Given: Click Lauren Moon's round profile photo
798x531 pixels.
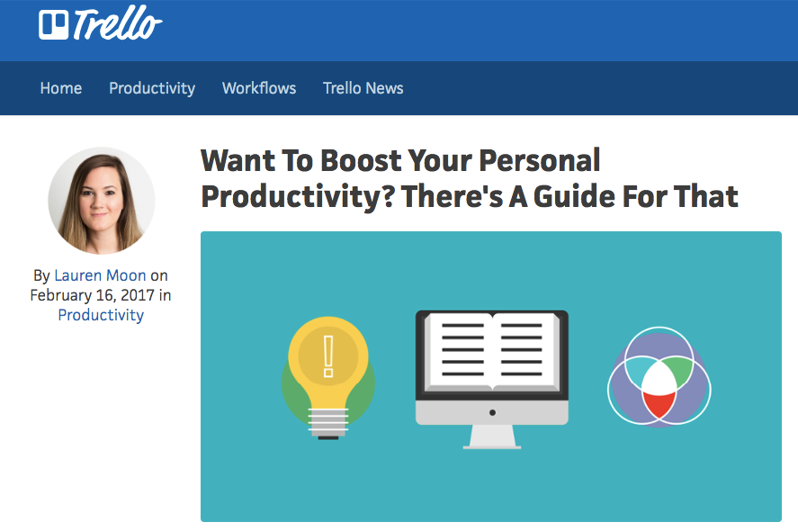Looking at the screenshot, I should click(102, 201).
